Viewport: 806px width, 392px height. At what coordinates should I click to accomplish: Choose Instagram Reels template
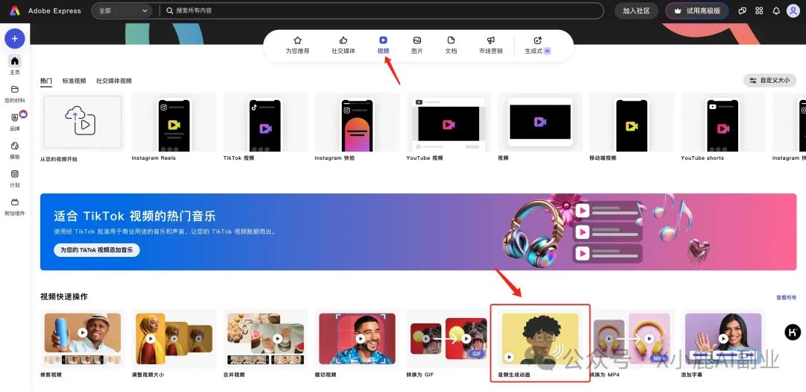click(x=174, y=127)
